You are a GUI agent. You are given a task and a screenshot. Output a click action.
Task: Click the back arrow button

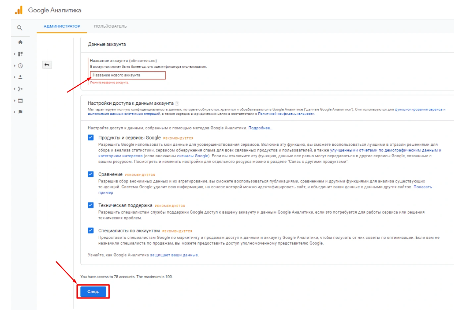point(47,65)
